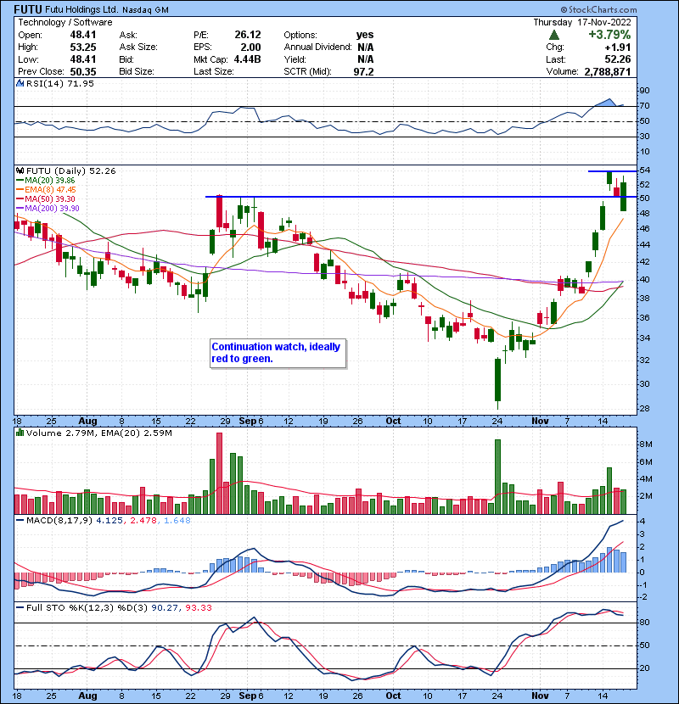
Task: Click the EMA(8) 47.45 legend entry
Action: click(46, 189)
